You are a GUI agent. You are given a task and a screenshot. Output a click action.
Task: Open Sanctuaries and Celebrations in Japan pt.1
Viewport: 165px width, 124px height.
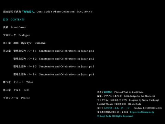(x=48, y=51)
